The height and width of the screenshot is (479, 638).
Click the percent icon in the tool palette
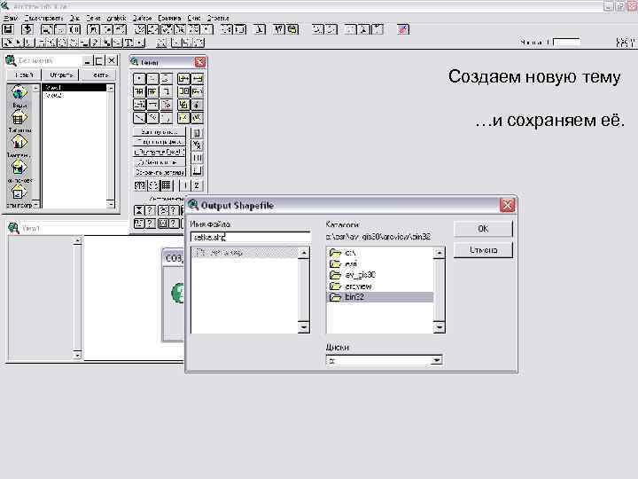pos(197,145)
